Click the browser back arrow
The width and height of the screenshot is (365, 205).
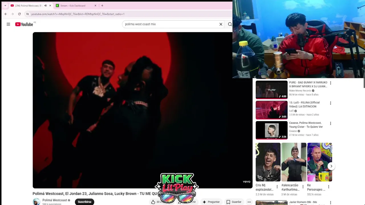tap(6, 14)
